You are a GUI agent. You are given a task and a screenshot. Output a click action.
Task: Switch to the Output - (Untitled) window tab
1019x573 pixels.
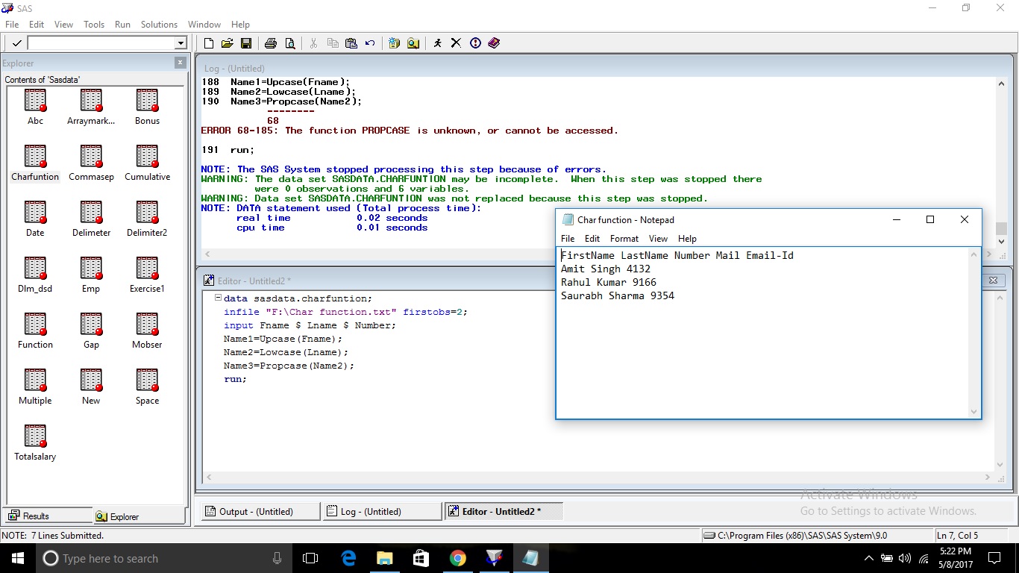256,512
